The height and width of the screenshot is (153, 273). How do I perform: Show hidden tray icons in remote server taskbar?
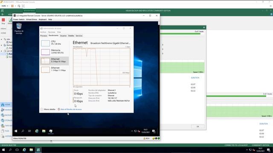click(132, 131)
